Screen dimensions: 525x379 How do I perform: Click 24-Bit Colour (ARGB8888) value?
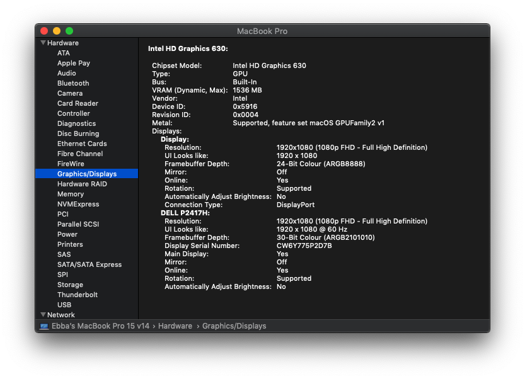coord(321,164)
